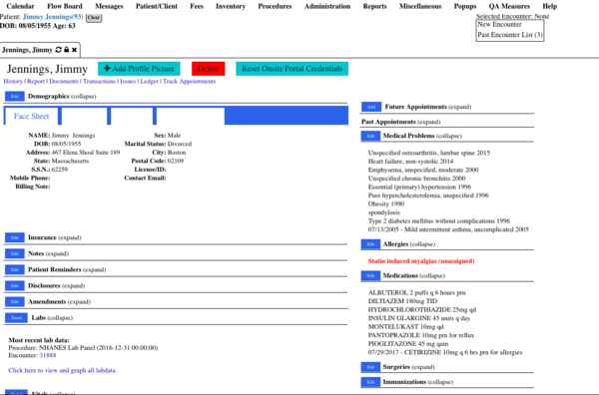Expand the Disclosures section

[73, 286]
